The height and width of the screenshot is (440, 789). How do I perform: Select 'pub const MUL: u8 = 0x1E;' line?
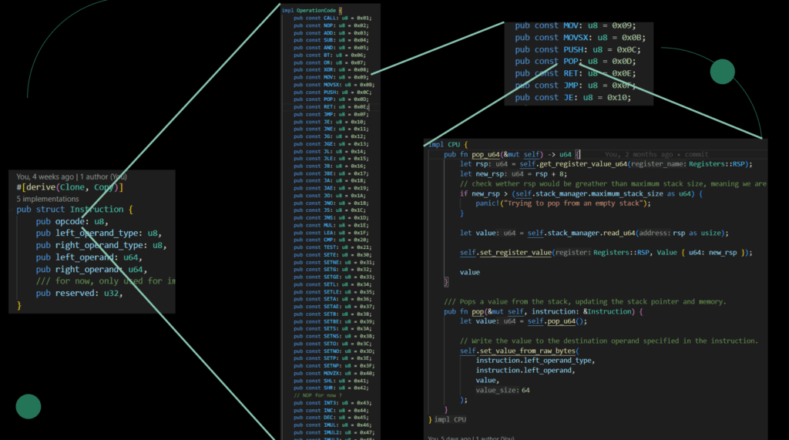tap(331, 225)
